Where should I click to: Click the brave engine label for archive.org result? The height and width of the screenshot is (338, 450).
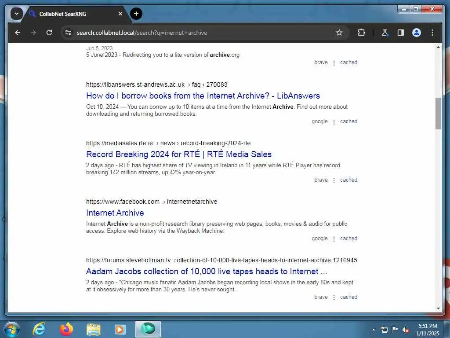(x=321, y=62)
